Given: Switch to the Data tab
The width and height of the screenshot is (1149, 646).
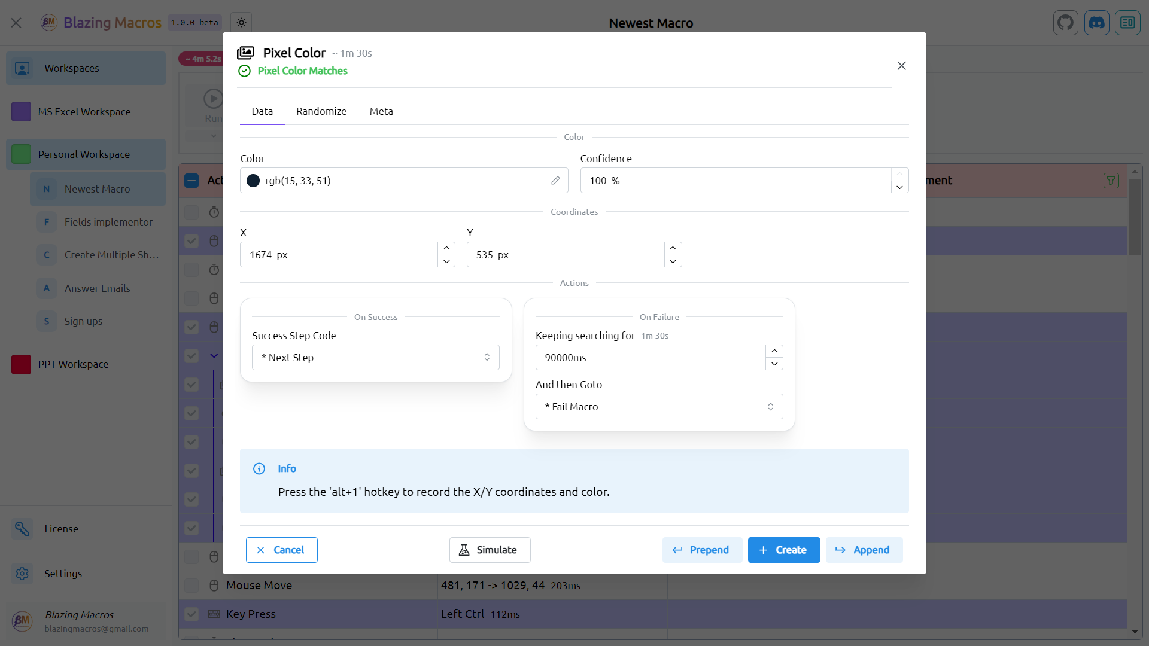Looking at the screenshot, I should [x=262, y=111].
